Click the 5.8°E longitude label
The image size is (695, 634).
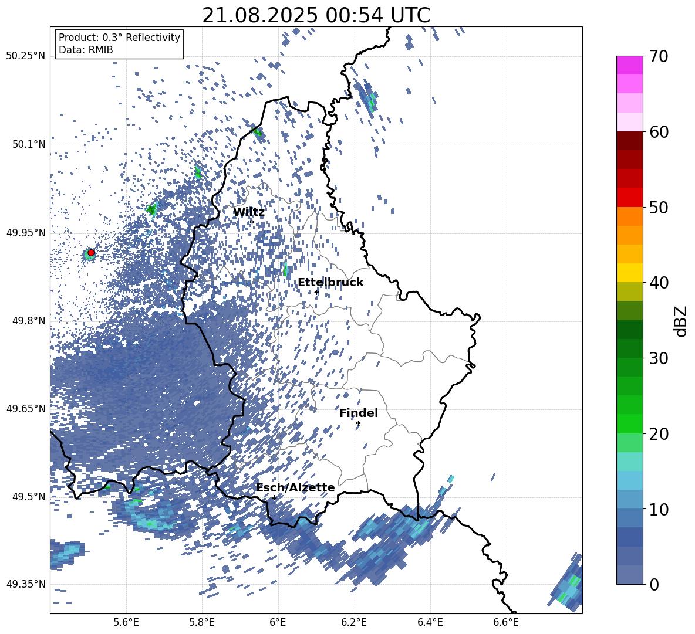click(202, 622)
